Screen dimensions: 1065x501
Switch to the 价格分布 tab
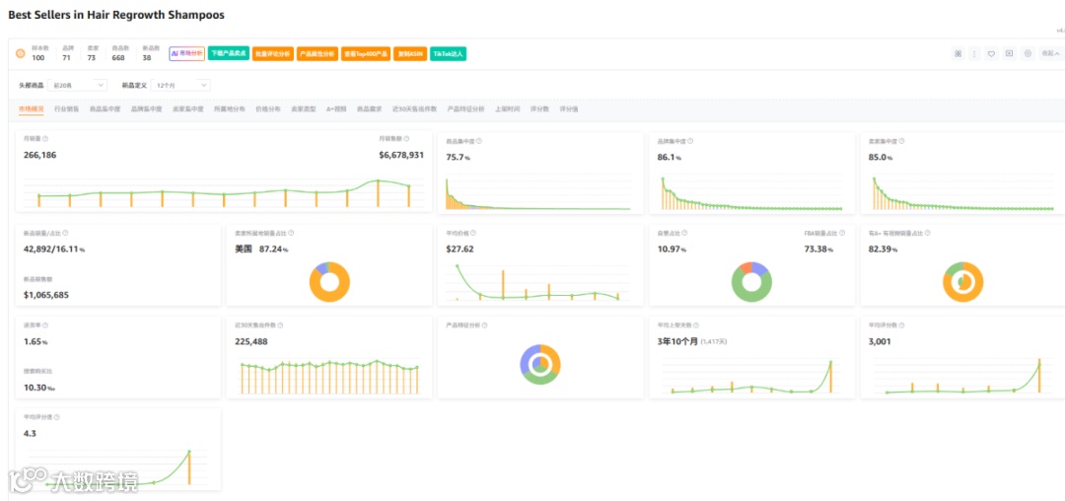[x=267, y=108]
